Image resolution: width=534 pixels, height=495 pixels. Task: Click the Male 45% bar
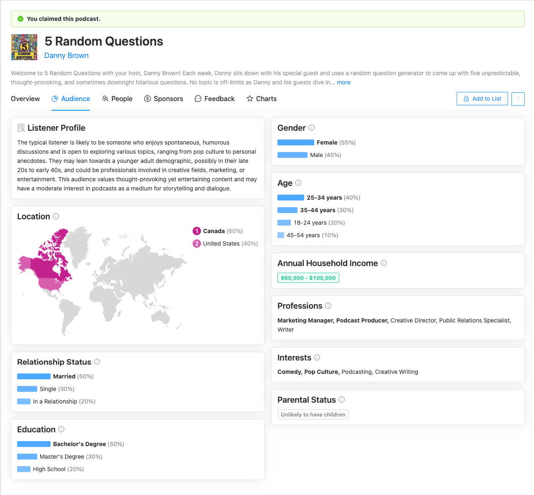(292, 155)
